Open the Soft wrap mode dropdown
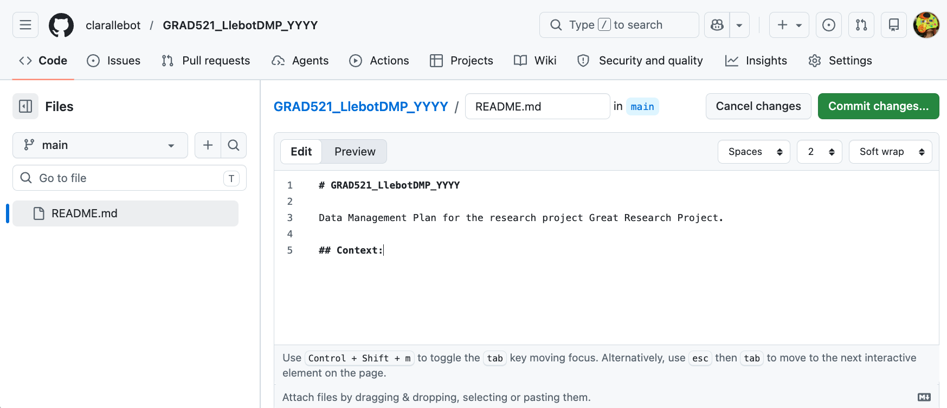This screenshot has width=947, height=408. [x=891, y=152]
